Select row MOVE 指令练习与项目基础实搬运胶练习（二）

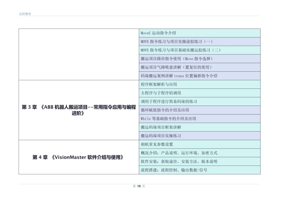pyautogui.click(x=200, y=50)
